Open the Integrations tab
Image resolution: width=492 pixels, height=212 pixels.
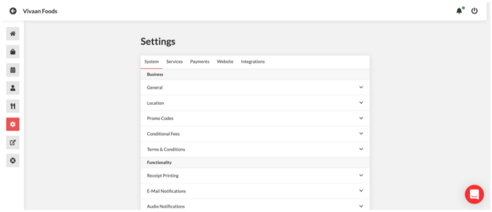253,62
